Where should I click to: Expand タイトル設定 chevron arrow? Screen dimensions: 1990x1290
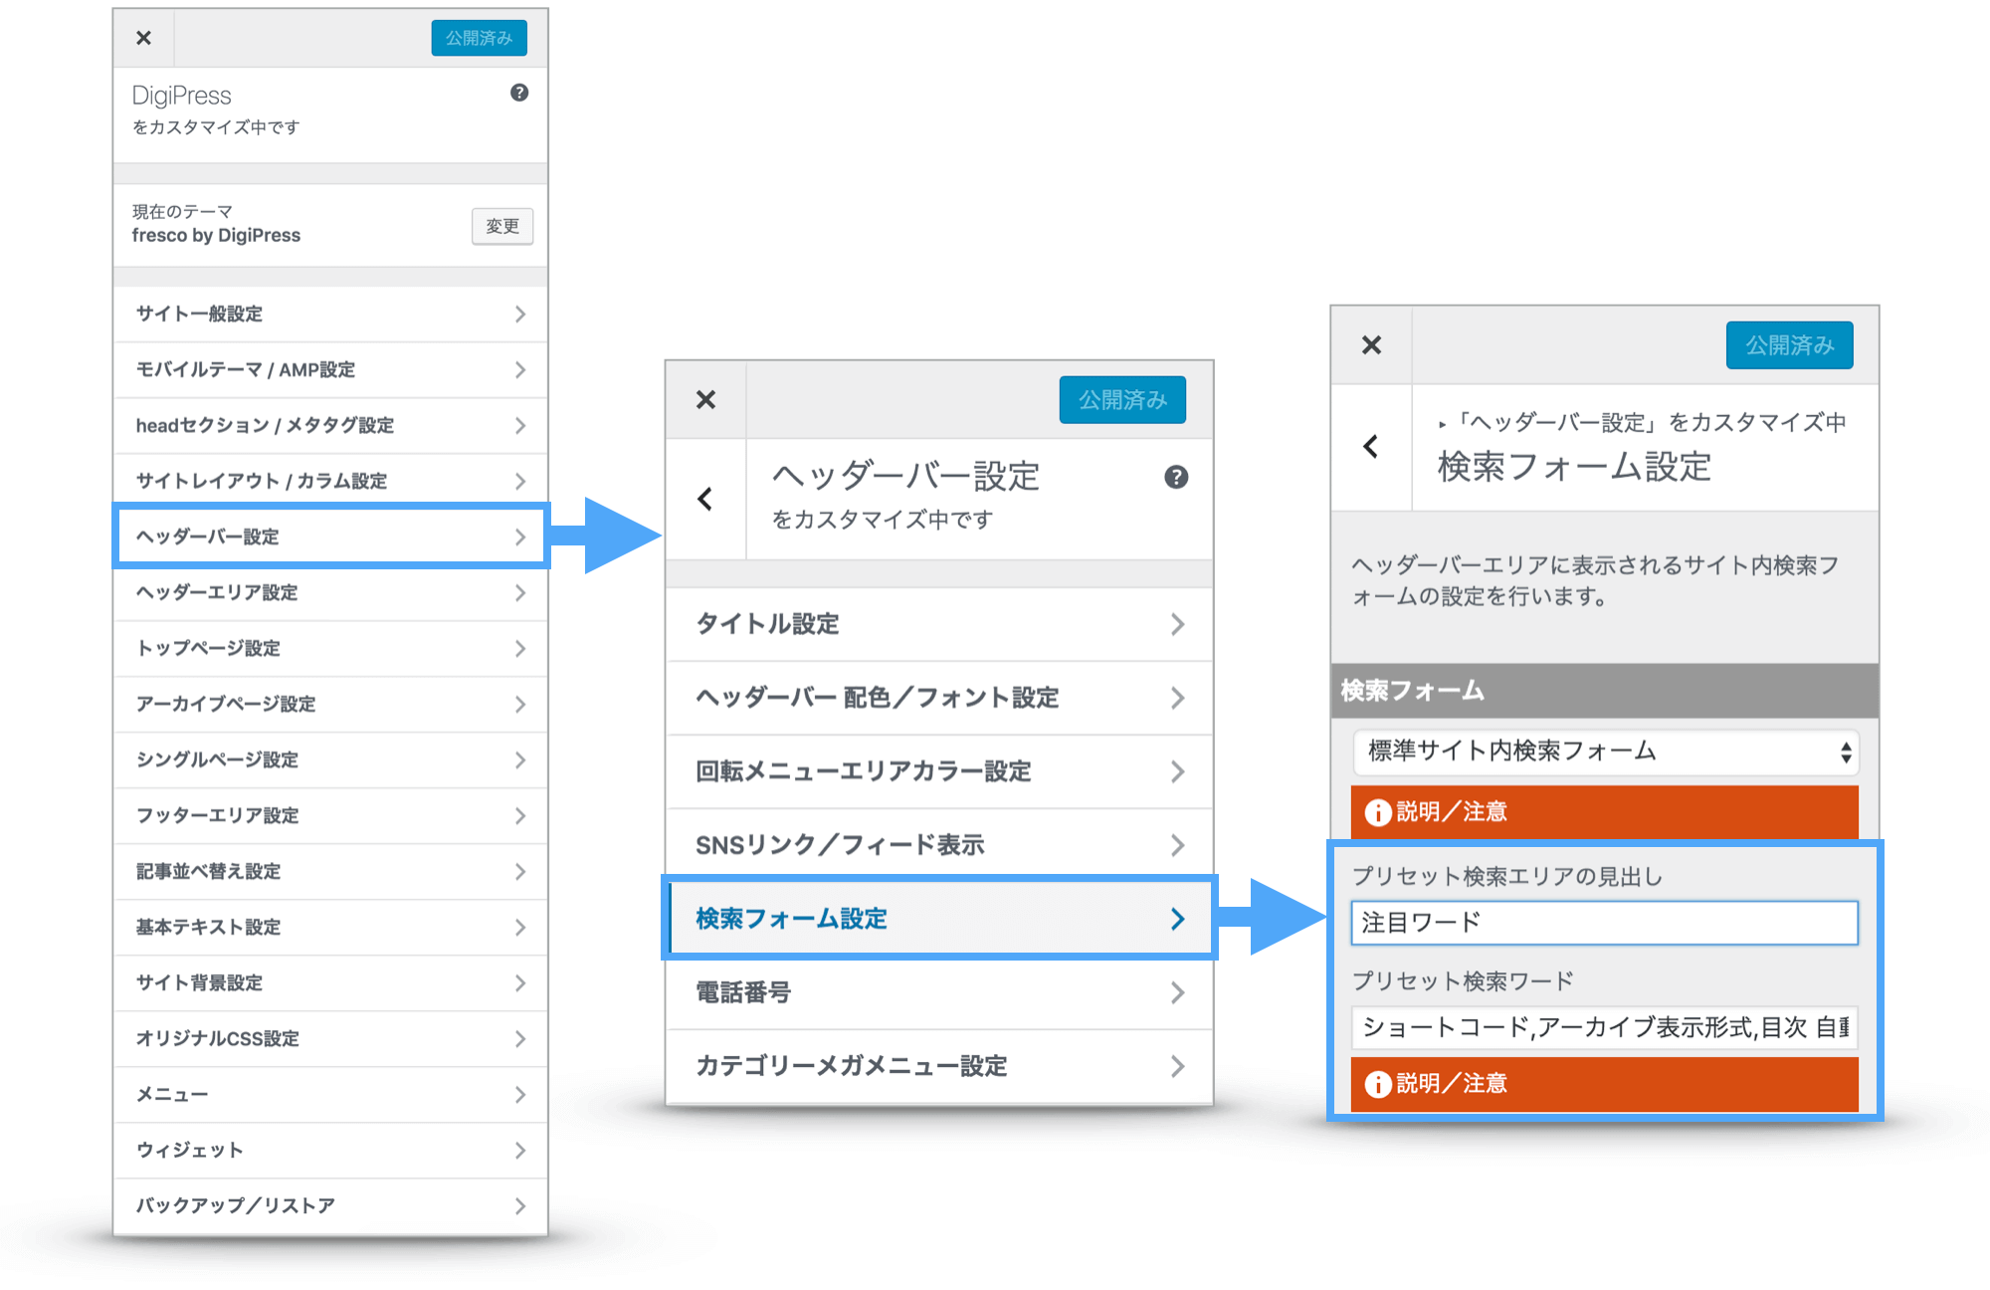[x=1177, y=624]
